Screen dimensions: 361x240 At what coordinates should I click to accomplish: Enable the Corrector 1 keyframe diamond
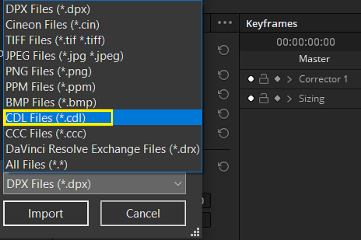(x=277, y=79)
